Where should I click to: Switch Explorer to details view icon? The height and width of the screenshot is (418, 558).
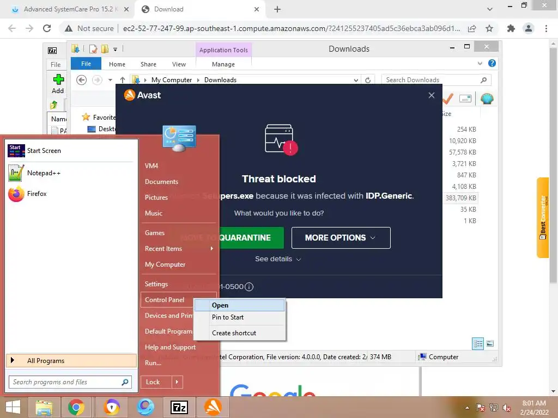point(478,343)
